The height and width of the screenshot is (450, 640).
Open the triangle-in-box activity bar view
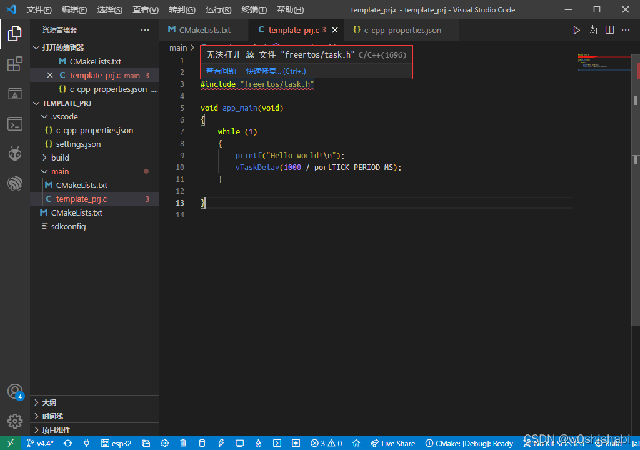point(15,94)
